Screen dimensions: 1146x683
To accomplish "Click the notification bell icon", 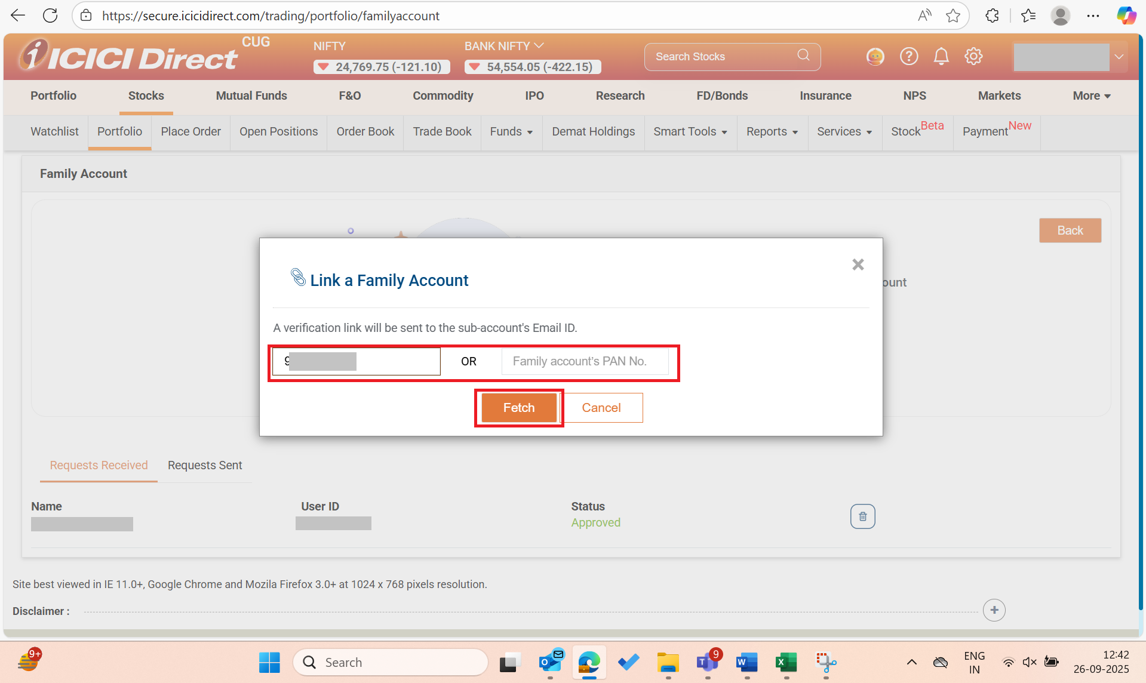I will tap(941, 57).
